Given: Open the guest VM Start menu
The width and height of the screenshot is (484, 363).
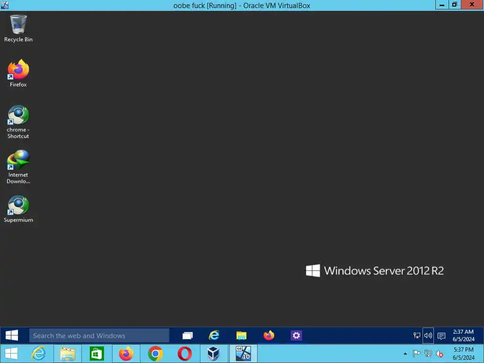Looking at the screenshot, I should [12, 336].
